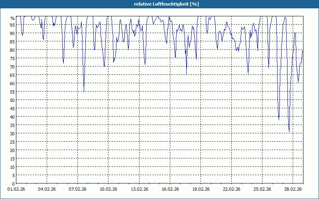Viewport: 319px width, 199px height.
Task: Click the y-axis value 30
Action: click(x=12, y=133)
